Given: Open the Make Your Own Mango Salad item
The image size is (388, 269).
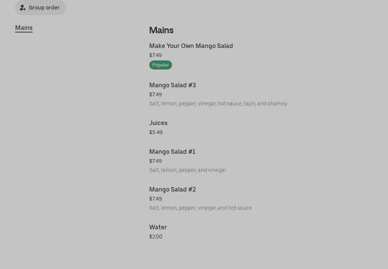Looking at the screenshot, I should (191, 46).
